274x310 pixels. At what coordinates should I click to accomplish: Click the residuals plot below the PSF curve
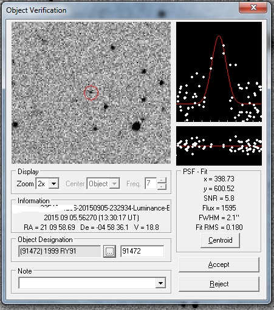point(219,146)
